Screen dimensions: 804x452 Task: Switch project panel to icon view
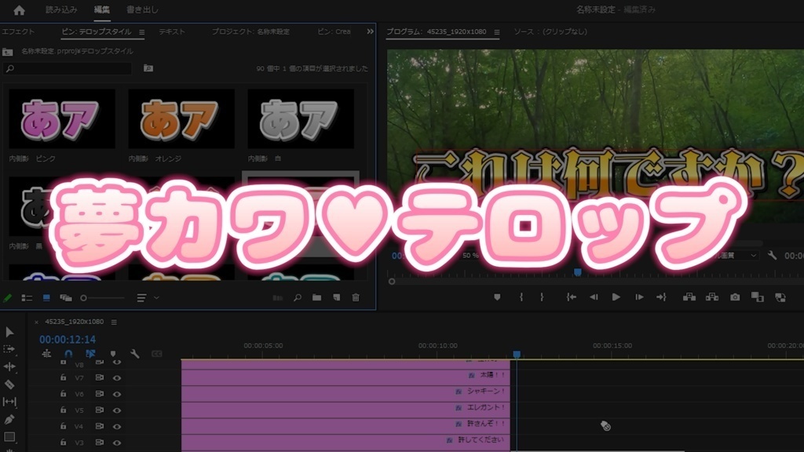point(46,297)
